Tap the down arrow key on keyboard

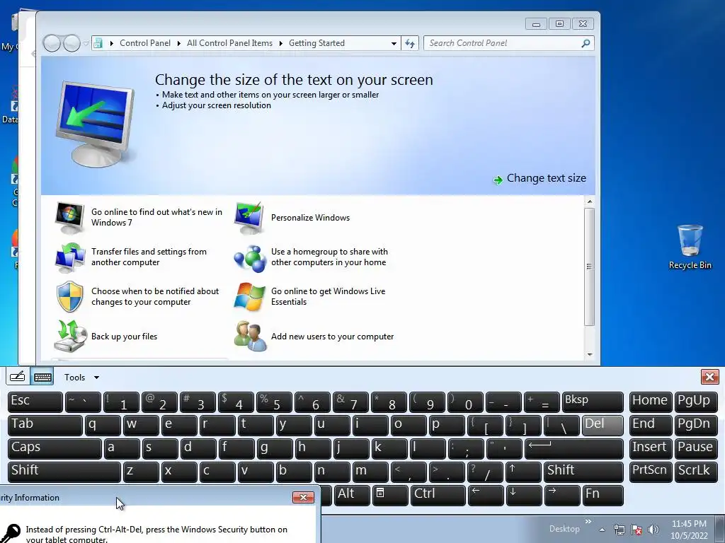pos(524,495)
